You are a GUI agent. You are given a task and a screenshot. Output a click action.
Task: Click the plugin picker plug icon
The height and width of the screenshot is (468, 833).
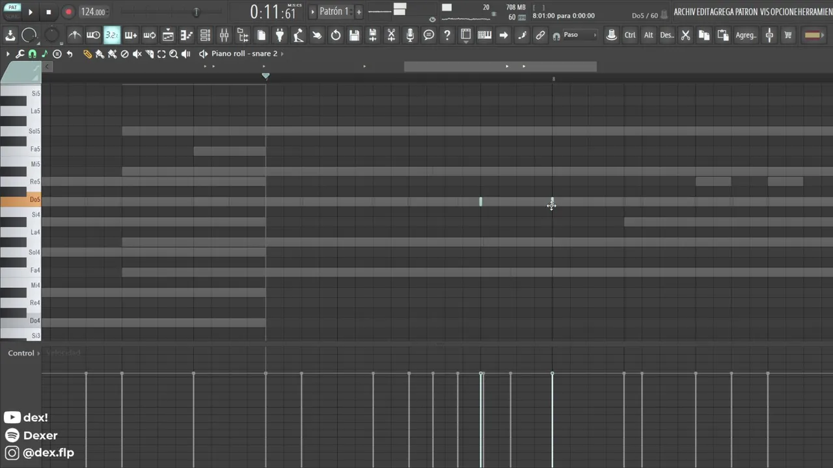280,35
